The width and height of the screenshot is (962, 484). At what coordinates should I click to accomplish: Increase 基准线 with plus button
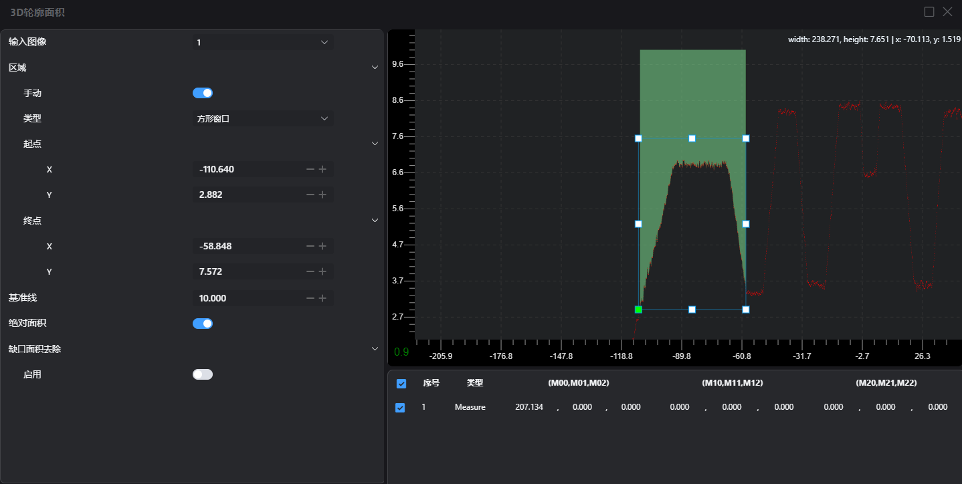(x=322, y=298)
